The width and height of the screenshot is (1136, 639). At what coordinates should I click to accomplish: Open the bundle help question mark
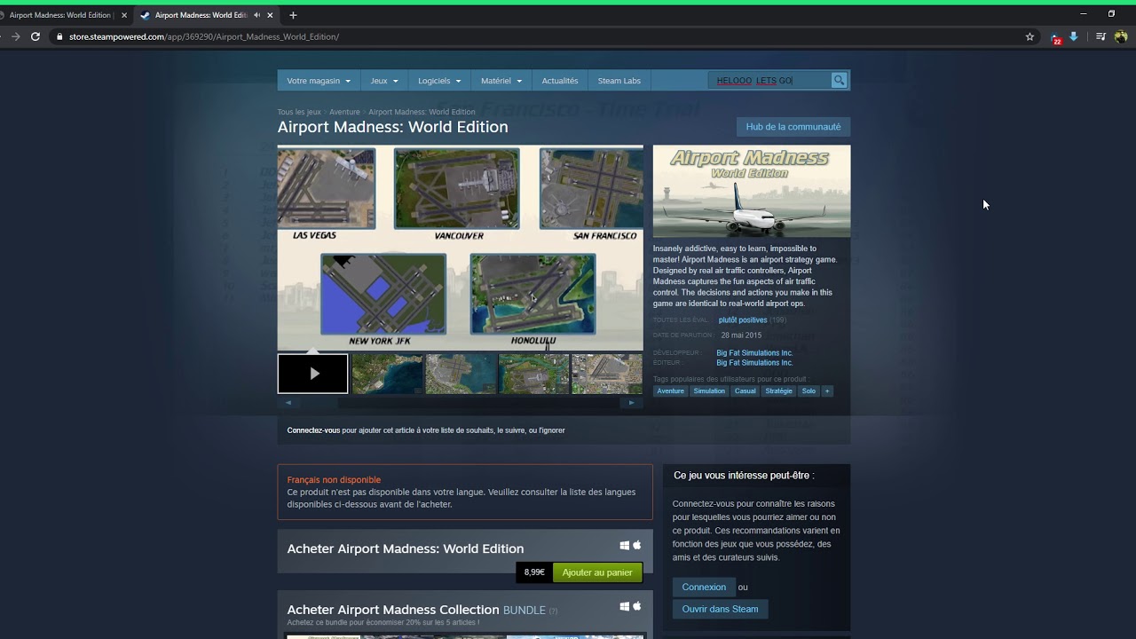tap(553, 611)
